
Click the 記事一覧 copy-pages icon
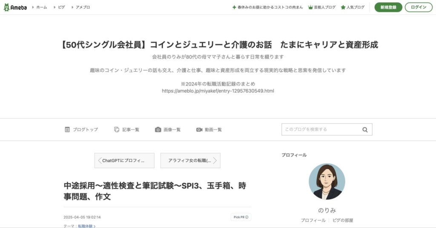117,129
